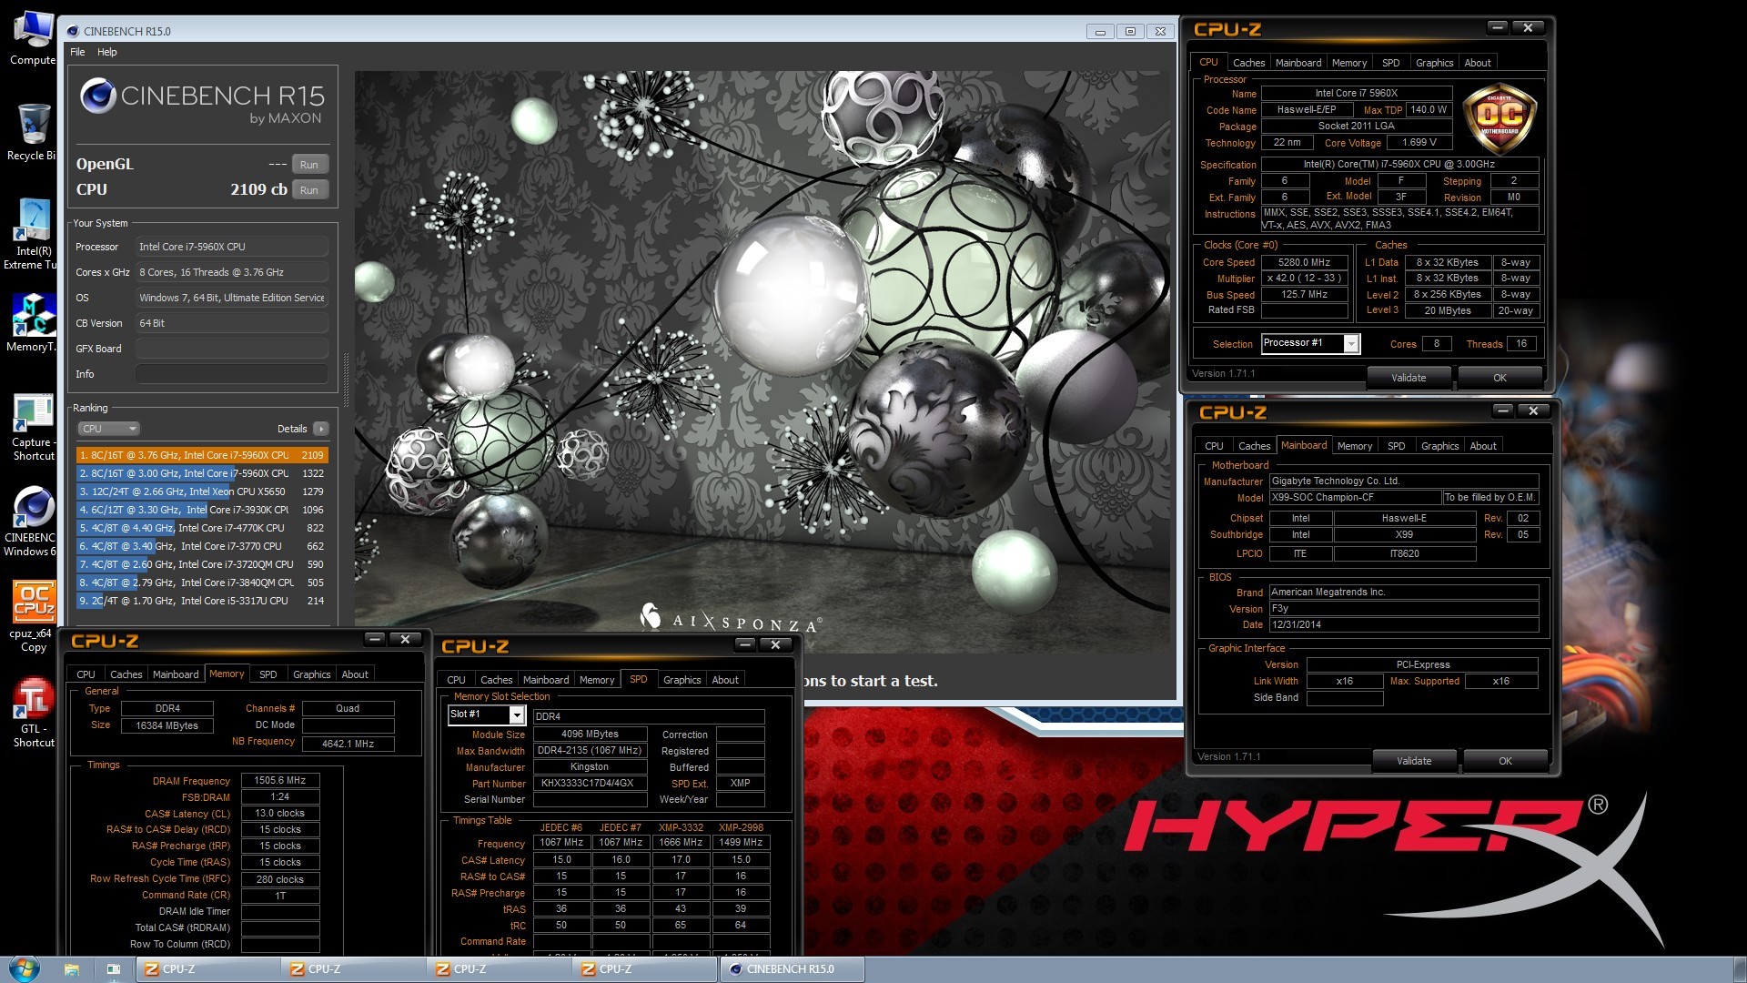This screenshot has width=1747, height=983.
Task: Open SPD tab in Mainboard CPU-Z window
Action: 1396,446
